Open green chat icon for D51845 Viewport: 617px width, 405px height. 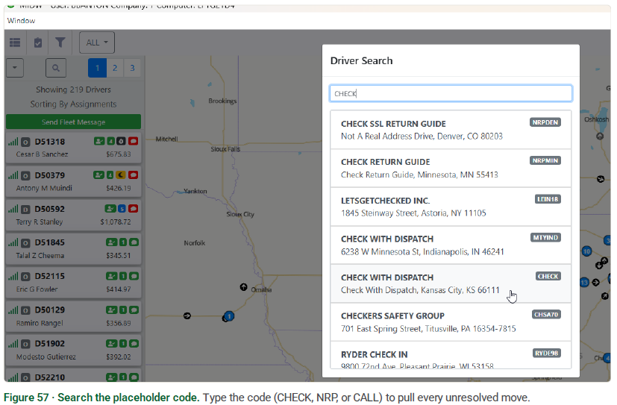coord(134,242)
